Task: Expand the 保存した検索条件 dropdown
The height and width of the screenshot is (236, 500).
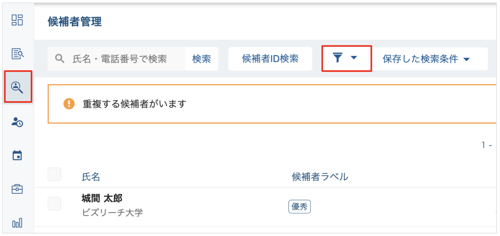Action: coord(426,59)
